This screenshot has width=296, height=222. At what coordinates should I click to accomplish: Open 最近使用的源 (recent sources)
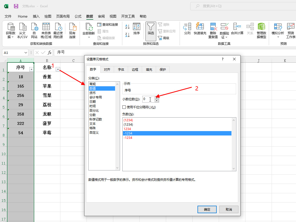(x=58, y=31)
